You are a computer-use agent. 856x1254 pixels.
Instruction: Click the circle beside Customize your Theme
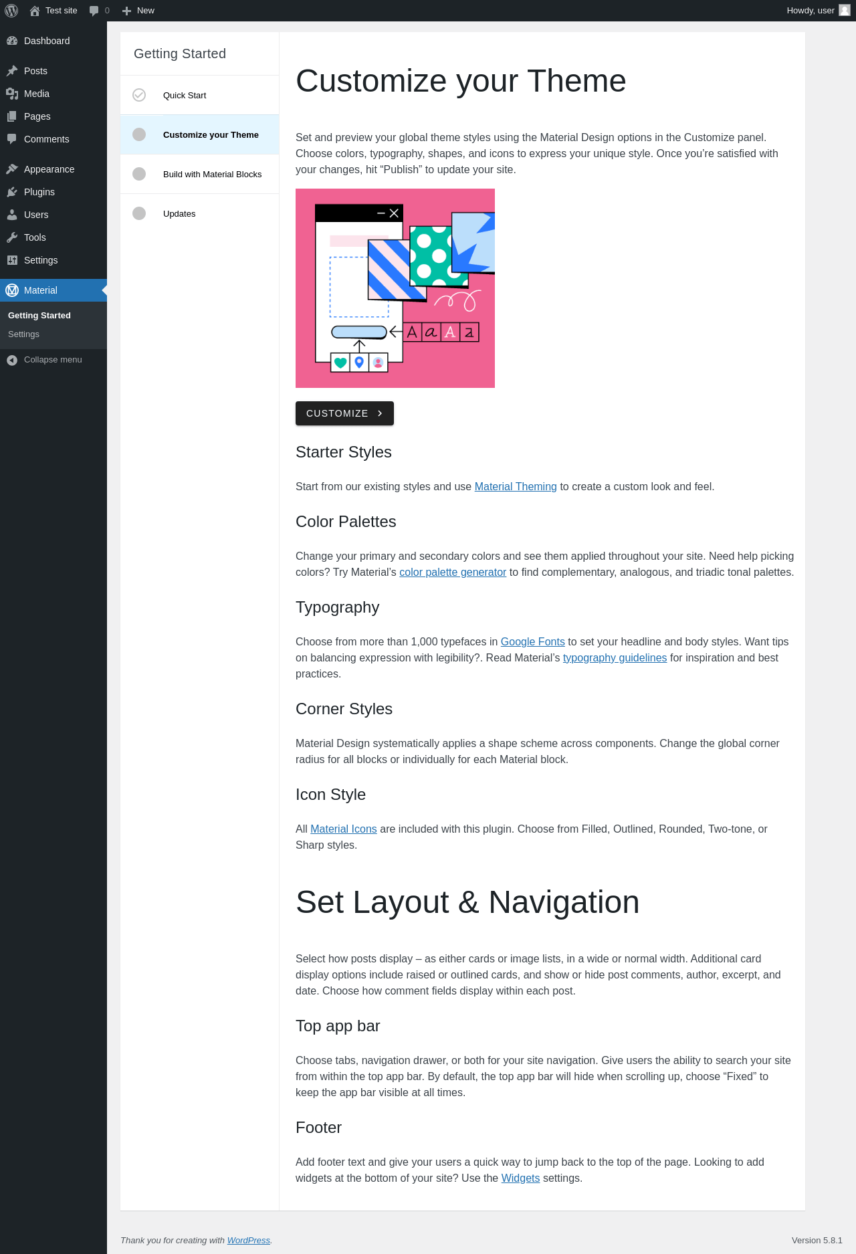coord(139,134)
